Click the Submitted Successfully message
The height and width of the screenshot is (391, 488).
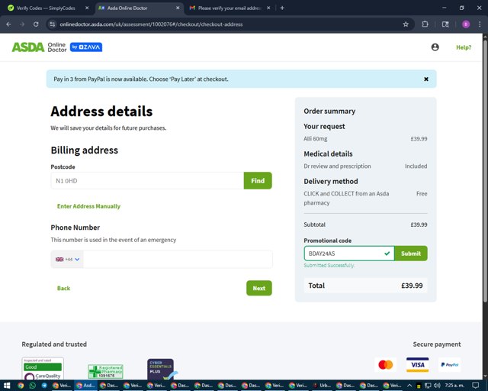[x=329, y=265]
